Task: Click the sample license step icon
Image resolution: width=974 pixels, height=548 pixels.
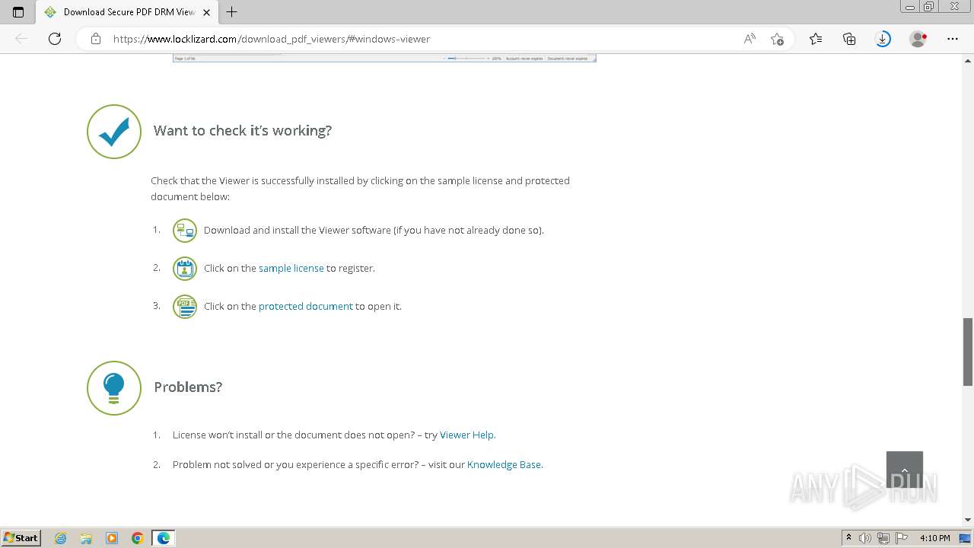Action: click(x=185, y=269)
